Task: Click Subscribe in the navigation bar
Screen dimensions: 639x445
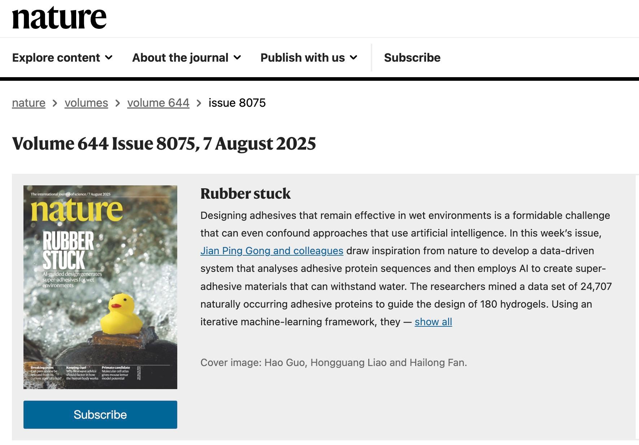Action: pyautogui.click(x=412, y=58)
